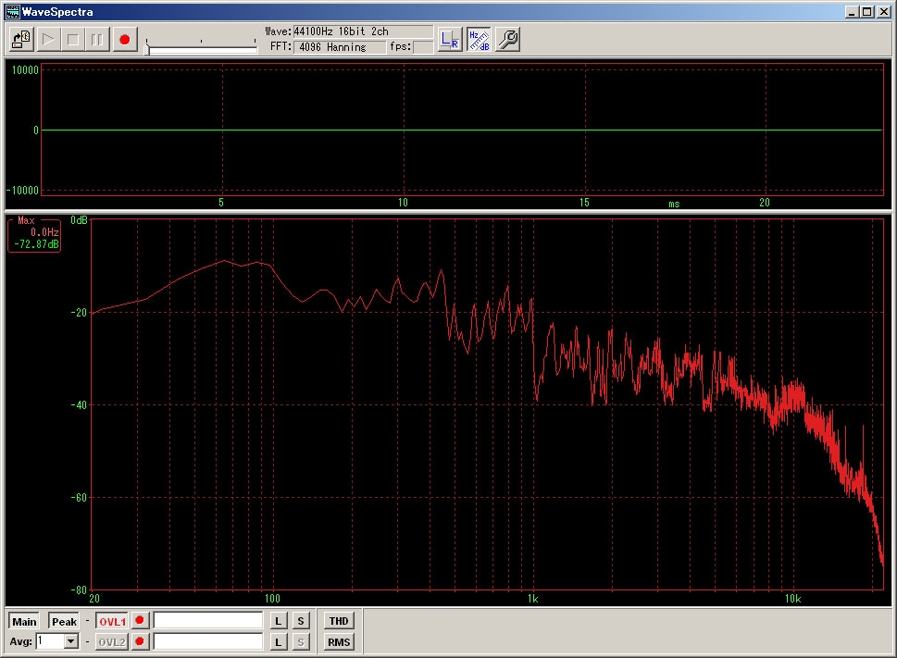Viewport: 897px width, 658px height.
Task: Pause playback using the Pause button
Action: click(x=97, y=40)
